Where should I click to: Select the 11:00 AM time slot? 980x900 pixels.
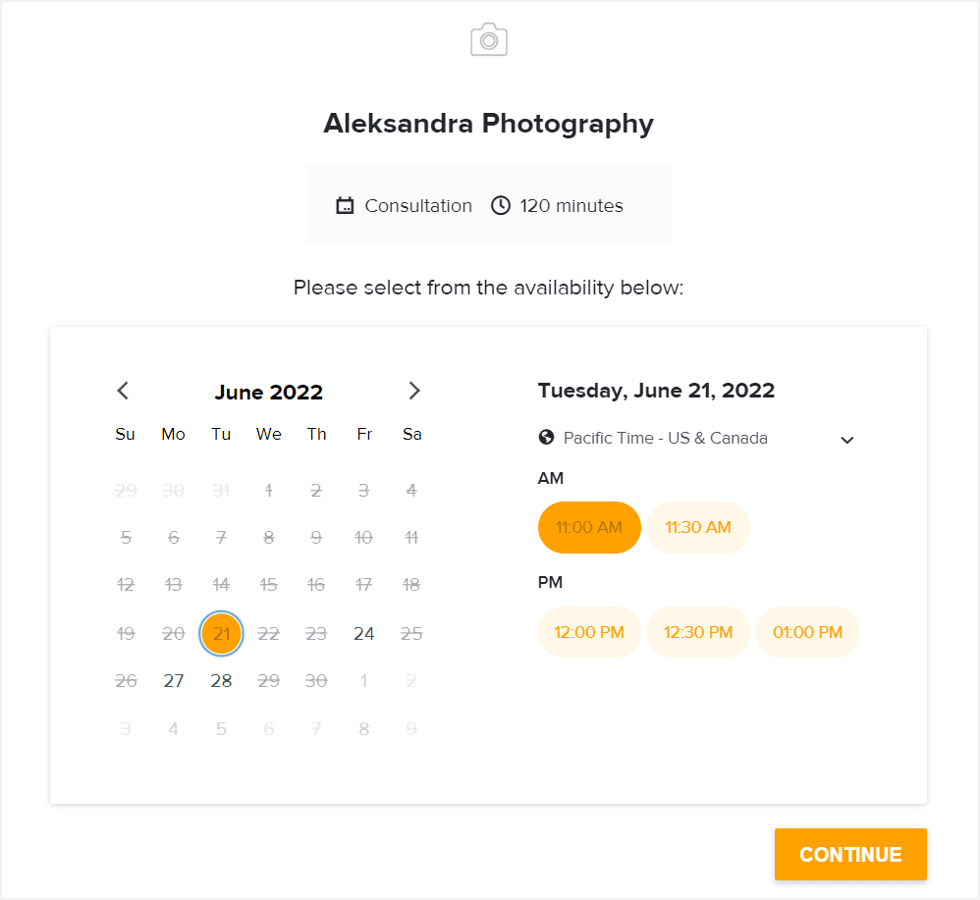click(x=589, y=527)
